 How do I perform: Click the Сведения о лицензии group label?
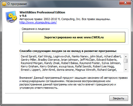click(x=36, y=29)
